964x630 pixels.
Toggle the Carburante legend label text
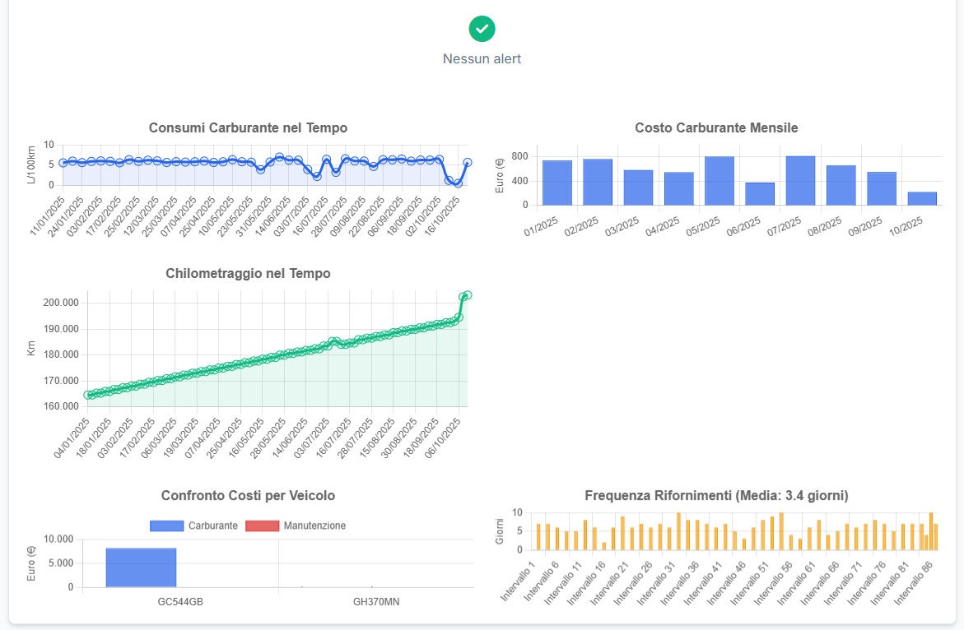[212, 526]
